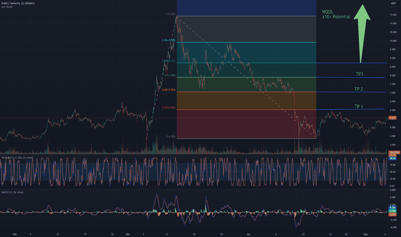Viewport: 401px width, 237px height.
Task: Click the Fib level label 0.236 (6.022)
Action: pos(169,108)
